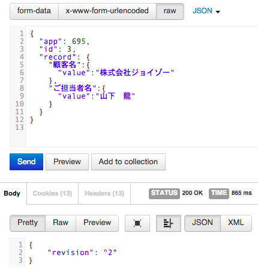This screenshot has height=272, width=258.
Task: Switch to the Body response tab
Action: point(12,193)
